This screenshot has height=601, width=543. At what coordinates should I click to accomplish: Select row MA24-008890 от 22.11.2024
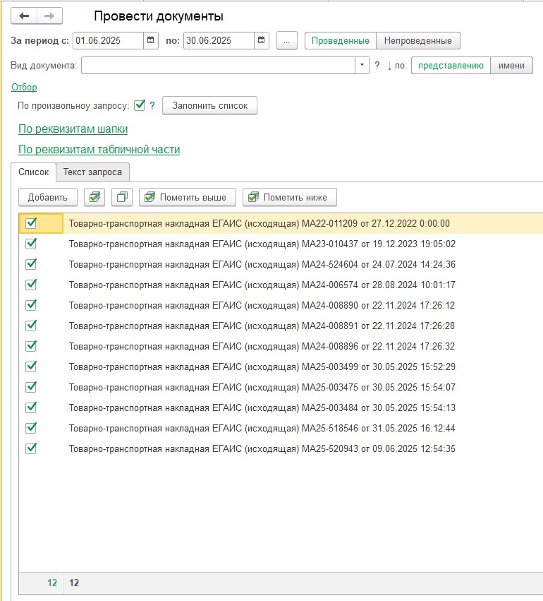coord(281,305)
